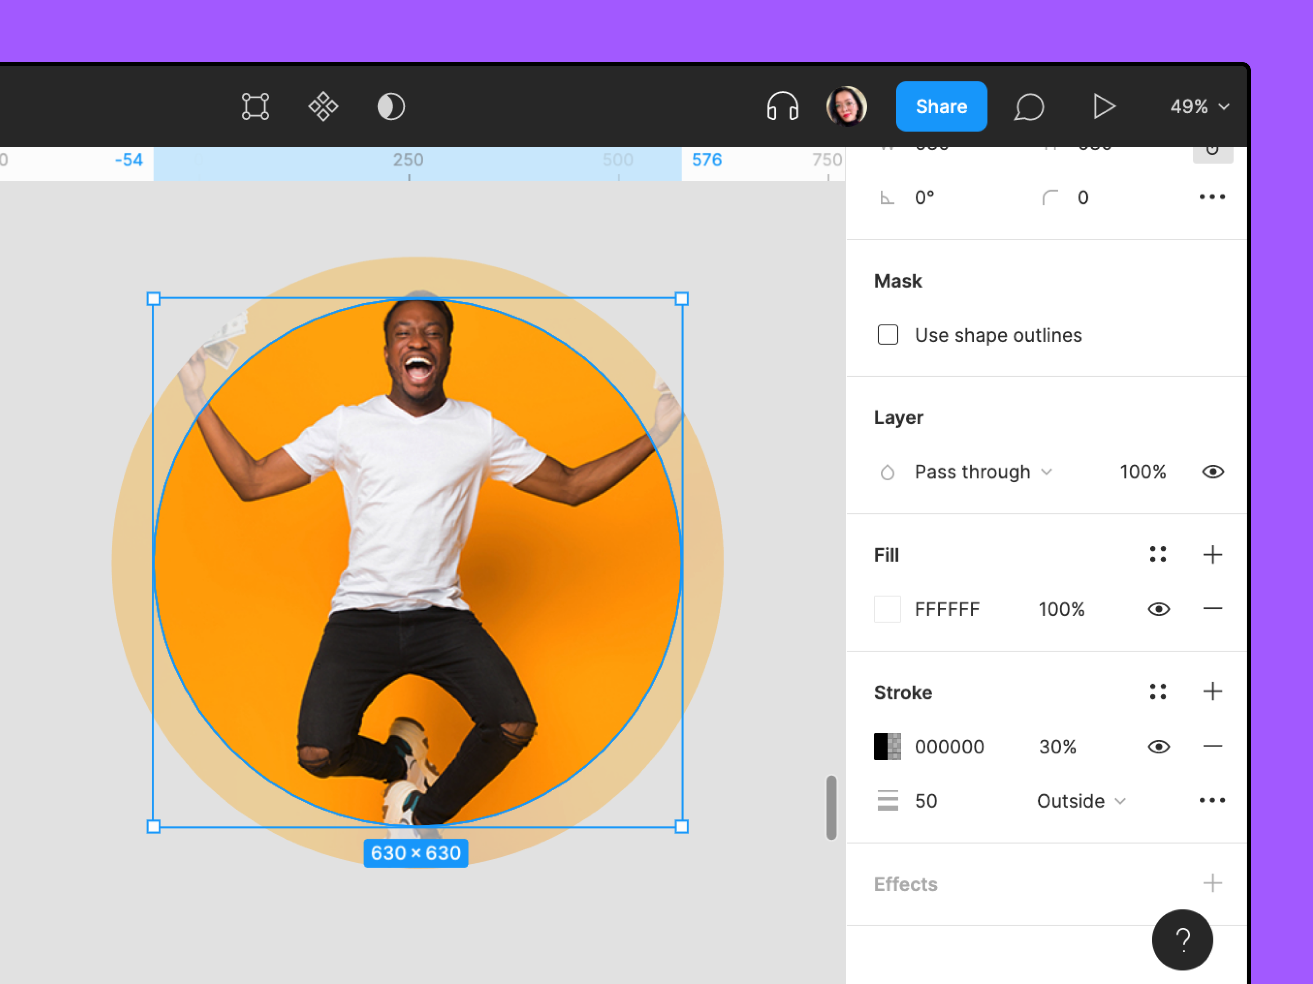Select the frame selection tool in toolbar
Viewport: 1313px width, 984px height.
(255, 106)
